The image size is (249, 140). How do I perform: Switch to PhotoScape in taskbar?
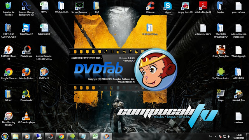(50, 136)
